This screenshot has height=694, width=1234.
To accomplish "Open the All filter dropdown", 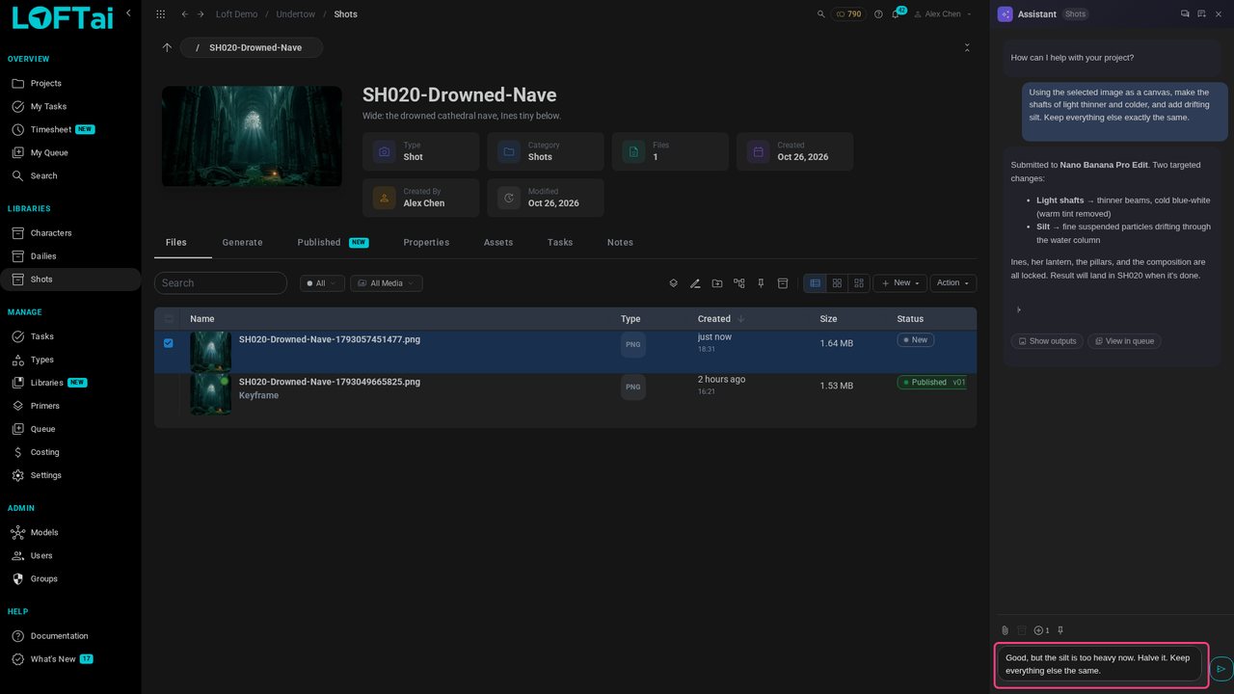I will [321, 283].
